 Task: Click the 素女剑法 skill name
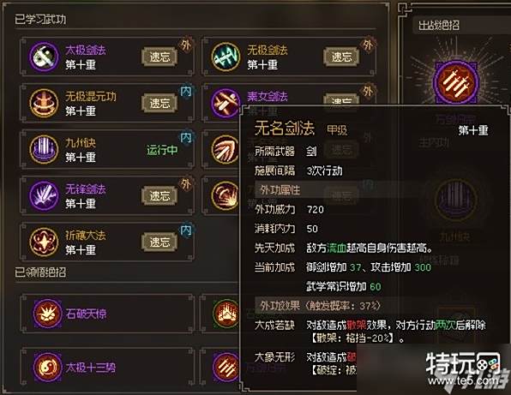[x=268, y=96]
